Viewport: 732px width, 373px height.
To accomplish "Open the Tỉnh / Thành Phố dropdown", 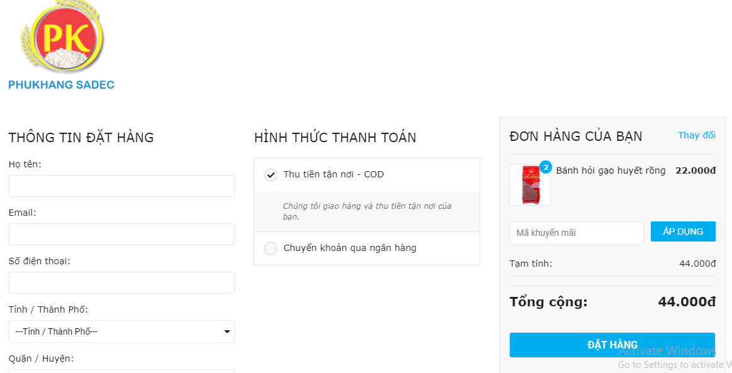I will click(x=121, y=331).
